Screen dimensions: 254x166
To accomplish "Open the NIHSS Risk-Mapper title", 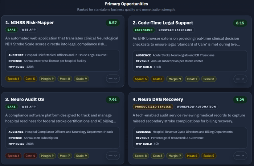I will pos(29,23).
